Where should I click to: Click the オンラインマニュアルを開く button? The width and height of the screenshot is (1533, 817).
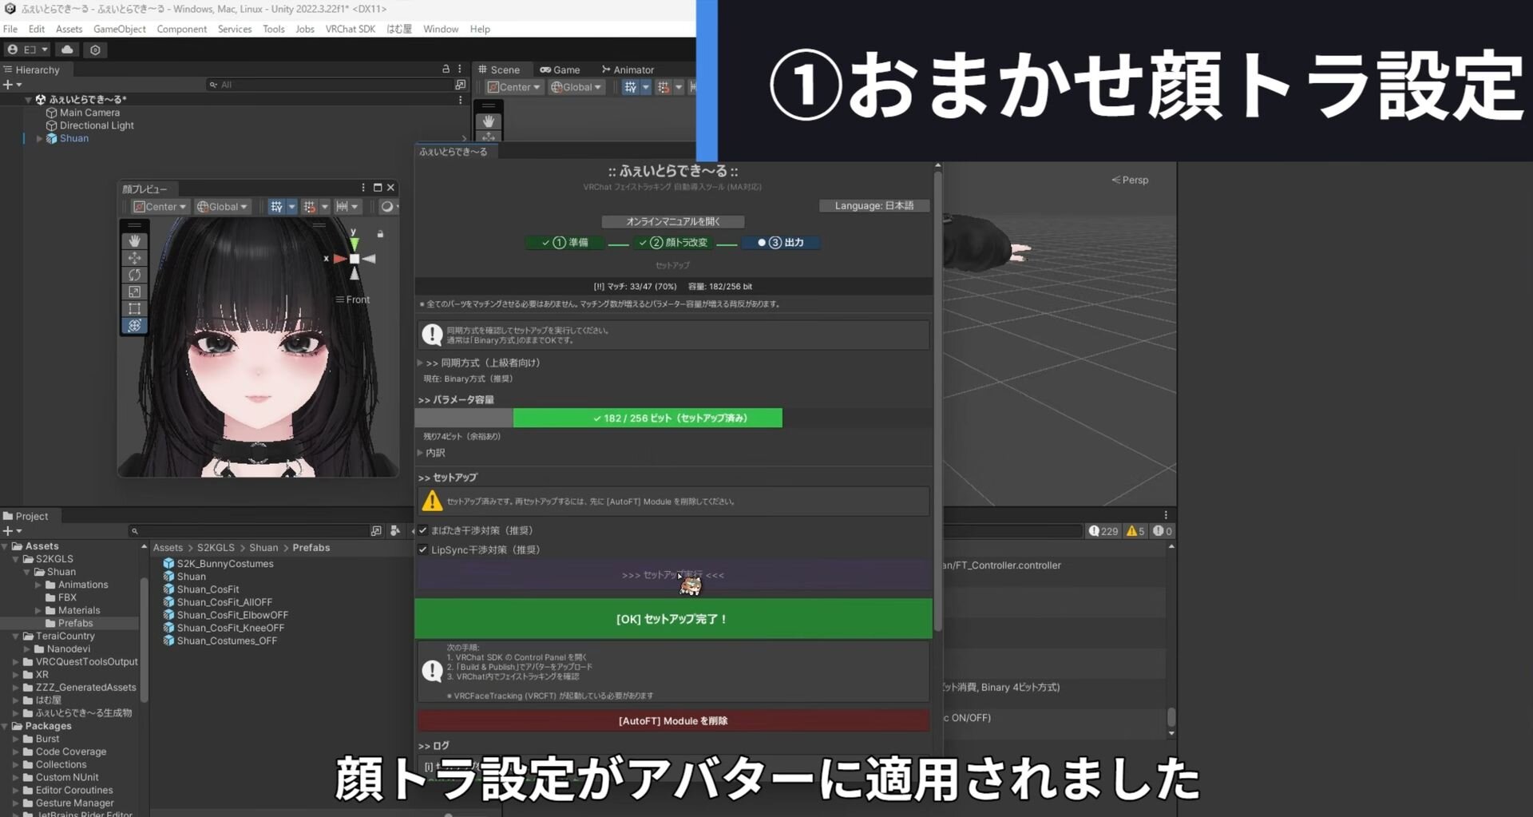tap(672, 221)
